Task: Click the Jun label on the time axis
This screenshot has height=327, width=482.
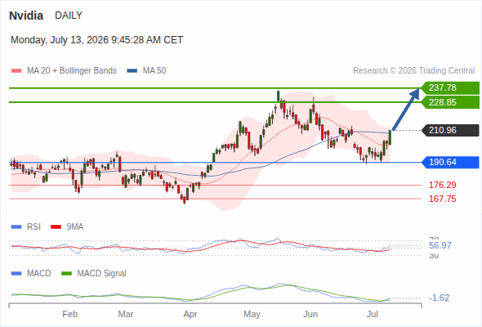Action: [x=310, y=315]
